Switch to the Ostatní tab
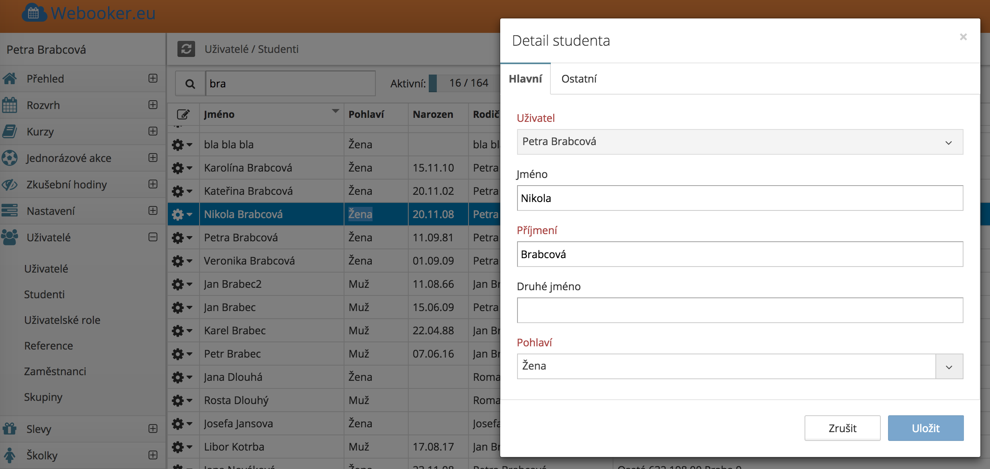990x469 pixels. pyautogui.click(x=579, y=79)
